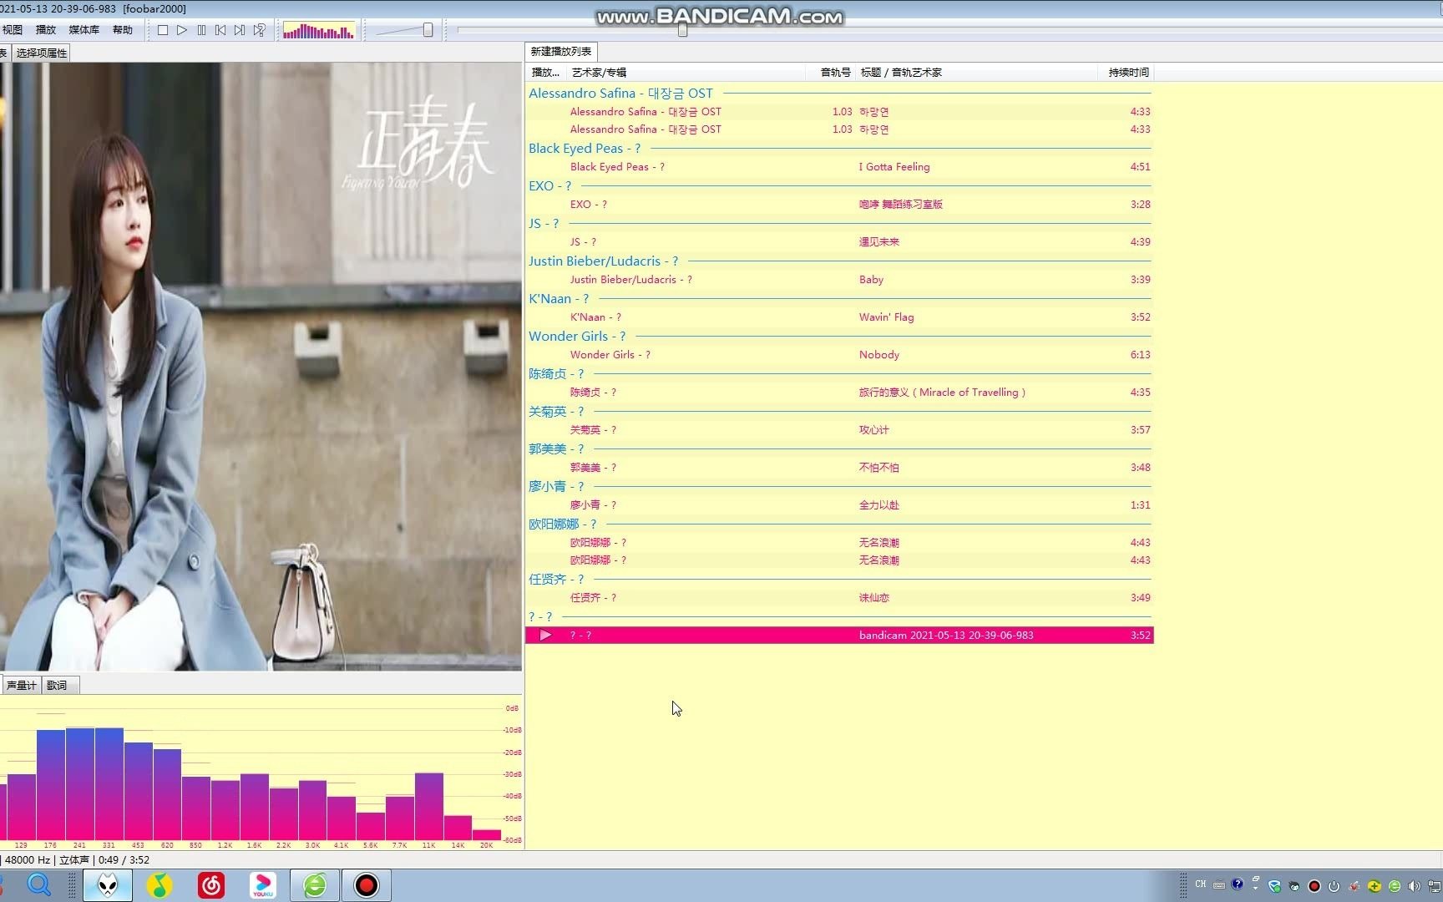Image resolution: width=1443 pixels, height=902 pixels.
Task: Click the red Bandicam recording tray icon
Action: click(1314, 886)
